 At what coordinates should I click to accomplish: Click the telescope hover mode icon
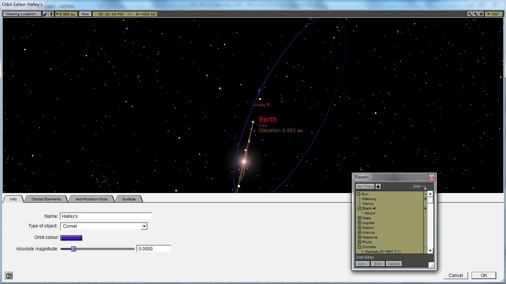pos(46,14)
